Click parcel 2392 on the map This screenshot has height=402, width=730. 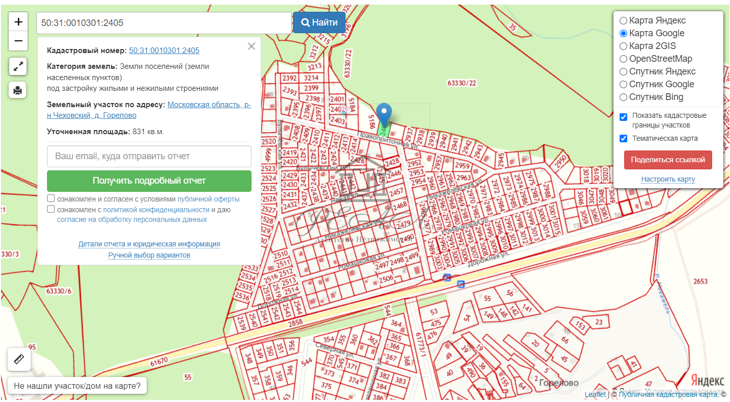[289, 79]
